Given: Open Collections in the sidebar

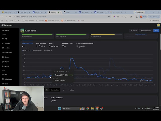Looking at the screenshot, I should [x=7, y=53].
